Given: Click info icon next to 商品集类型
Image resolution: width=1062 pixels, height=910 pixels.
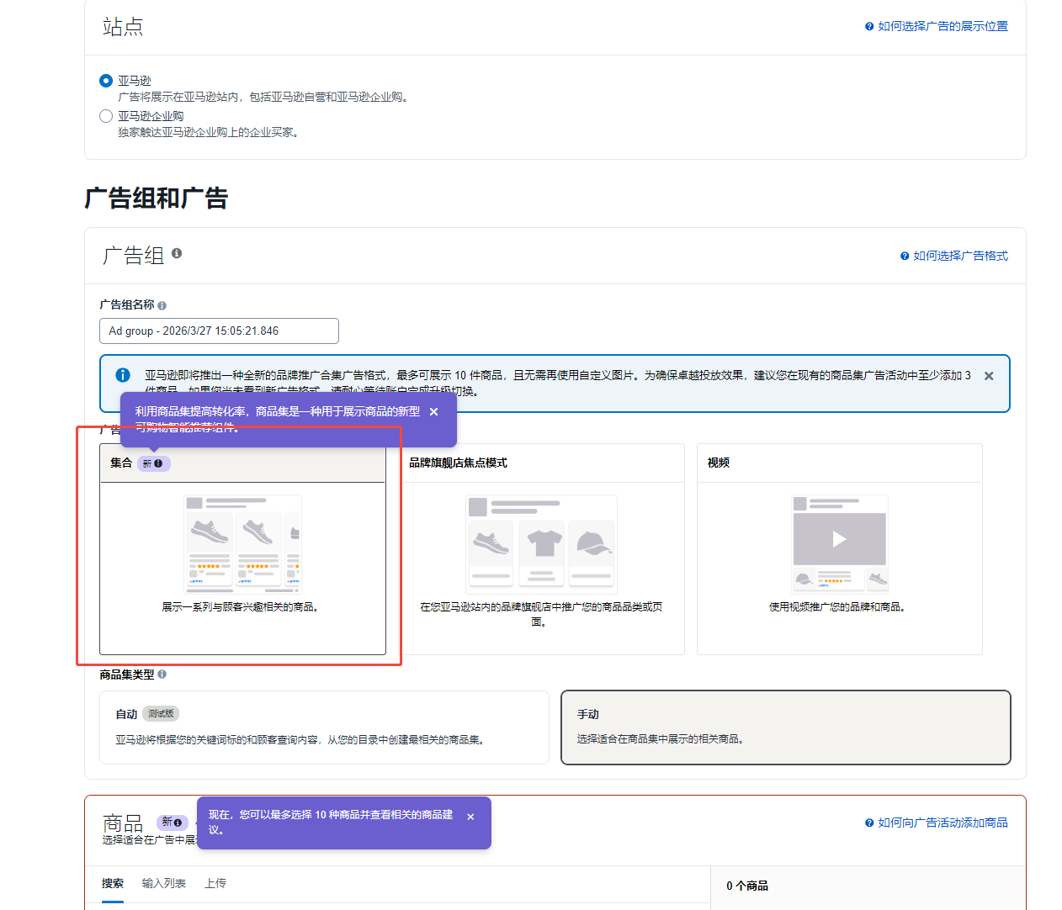Looking at the screenshot, I should point(162,675).
